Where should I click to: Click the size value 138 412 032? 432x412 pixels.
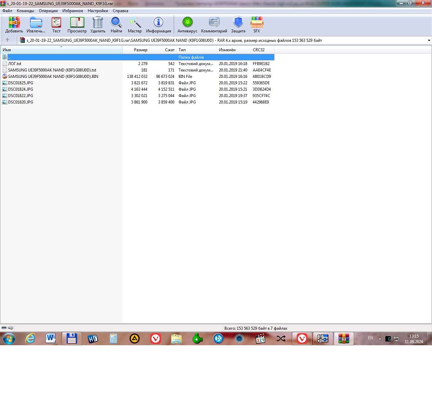pos(137,77)
